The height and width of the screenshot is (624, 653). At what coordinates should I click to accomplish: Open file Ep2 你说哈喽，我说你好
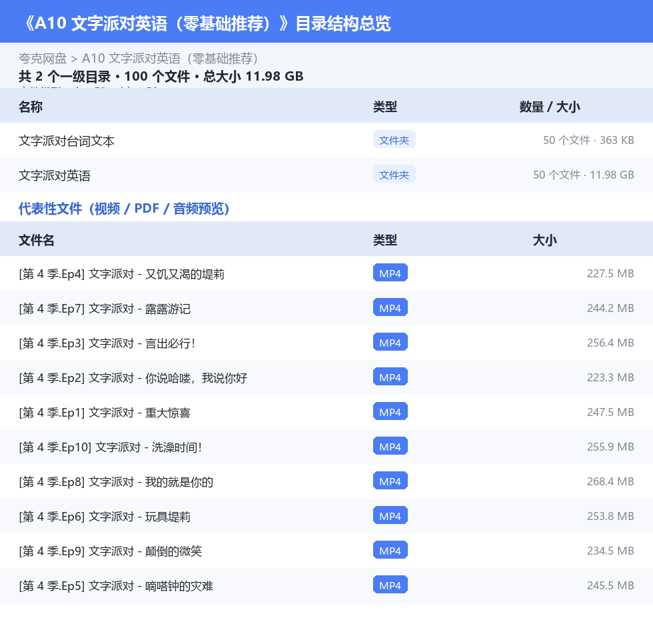coord(133,378)
